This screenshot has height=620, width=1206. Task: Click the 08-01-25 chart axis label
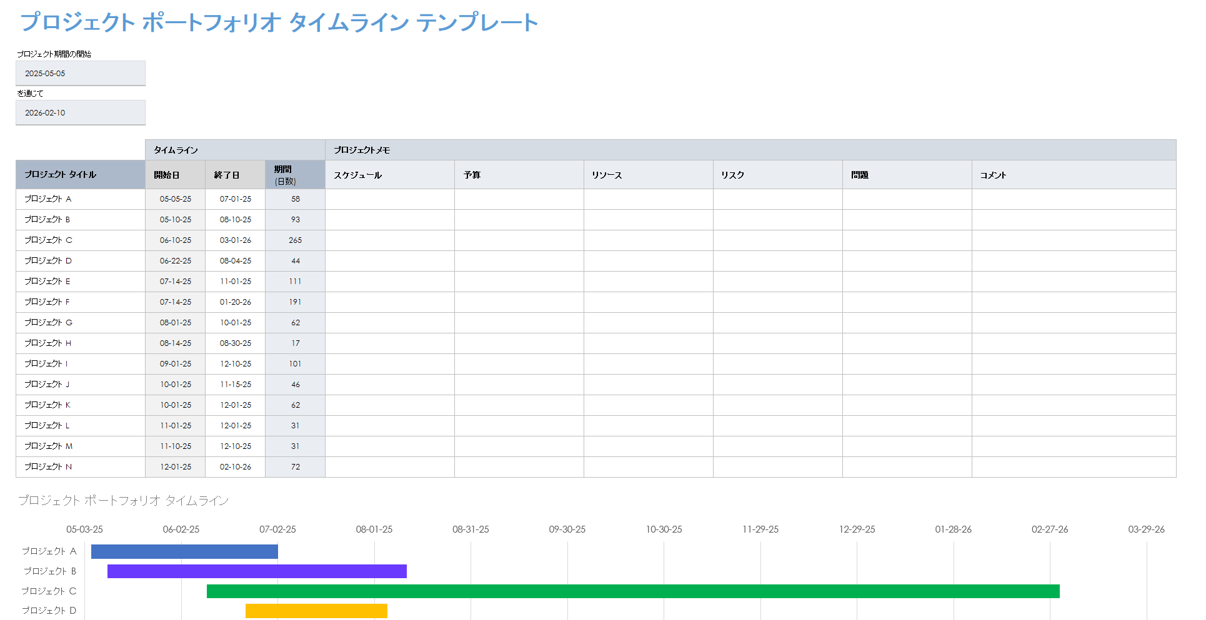pos(374,529)
